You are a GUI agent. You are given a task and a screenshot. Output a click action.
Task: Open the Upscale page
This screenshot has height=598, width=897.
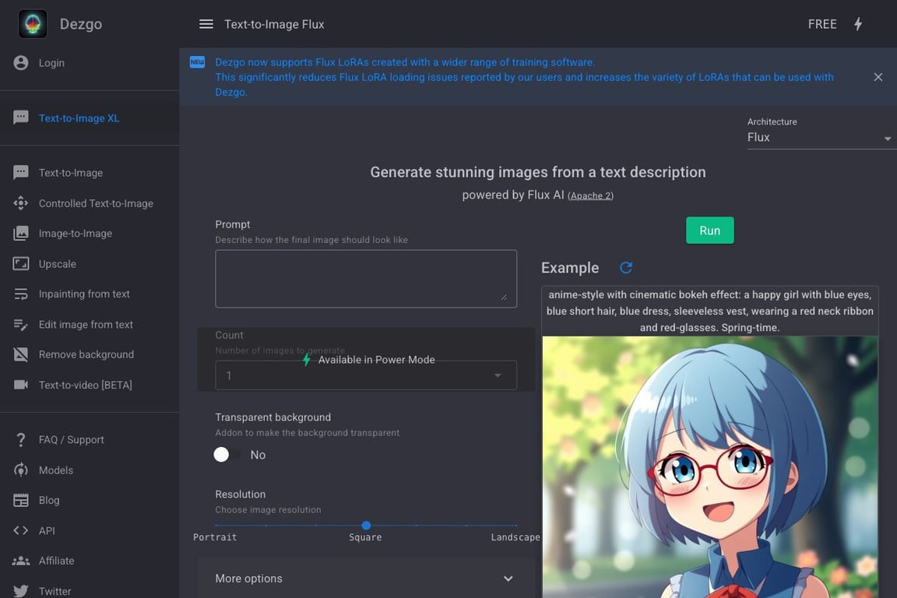click(90, 264)
